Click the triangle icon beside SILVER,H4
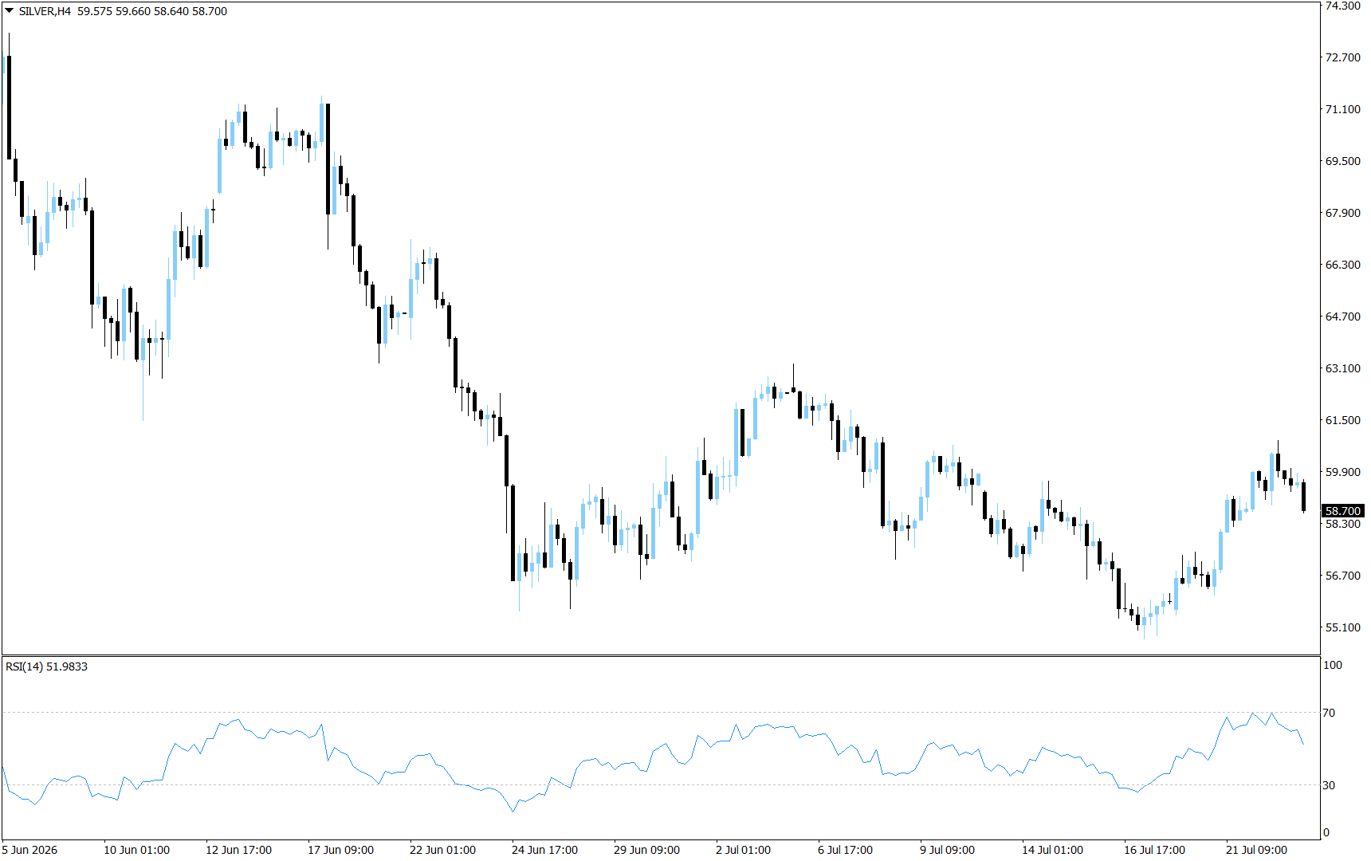Screen dimensions: 1371x861 point(10,11)
